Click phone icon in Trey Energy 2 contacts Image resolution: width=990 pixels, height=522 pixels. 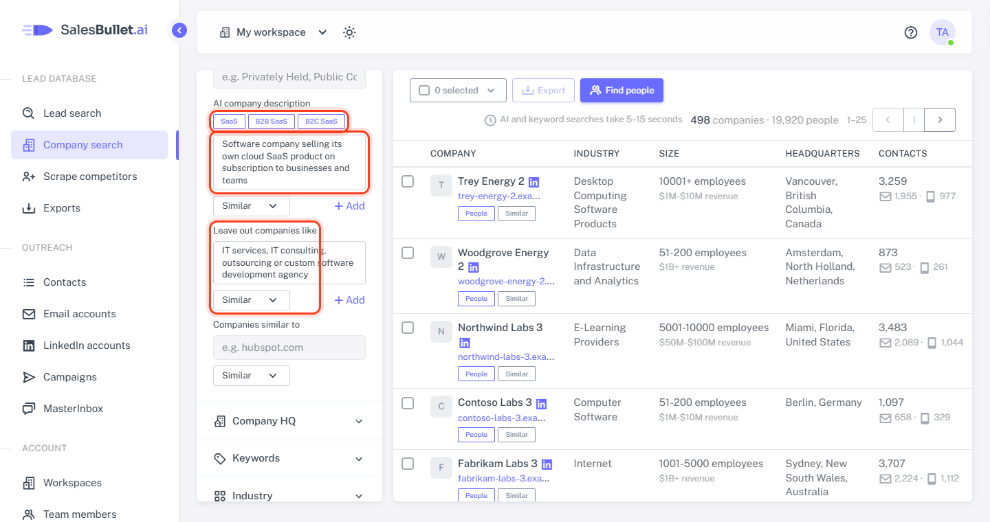pos(930,196)
